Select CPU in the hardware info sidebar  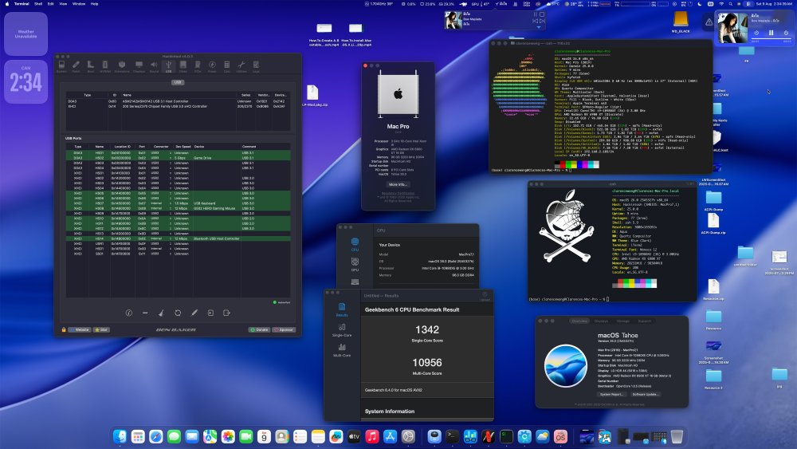click(x=355, y=243)
